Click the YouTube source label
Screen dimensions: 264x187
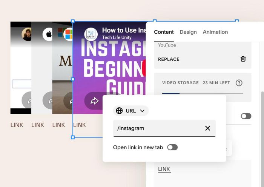pyautogui.click(x=167, y=45)
